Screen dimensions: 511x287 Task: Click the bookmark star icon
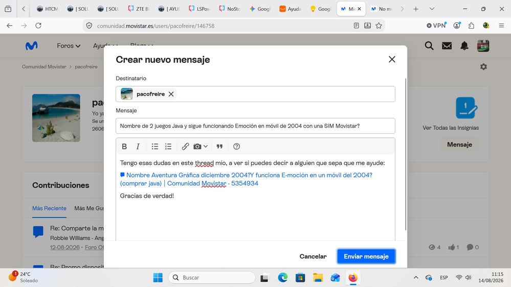click(x=379, y=26)
